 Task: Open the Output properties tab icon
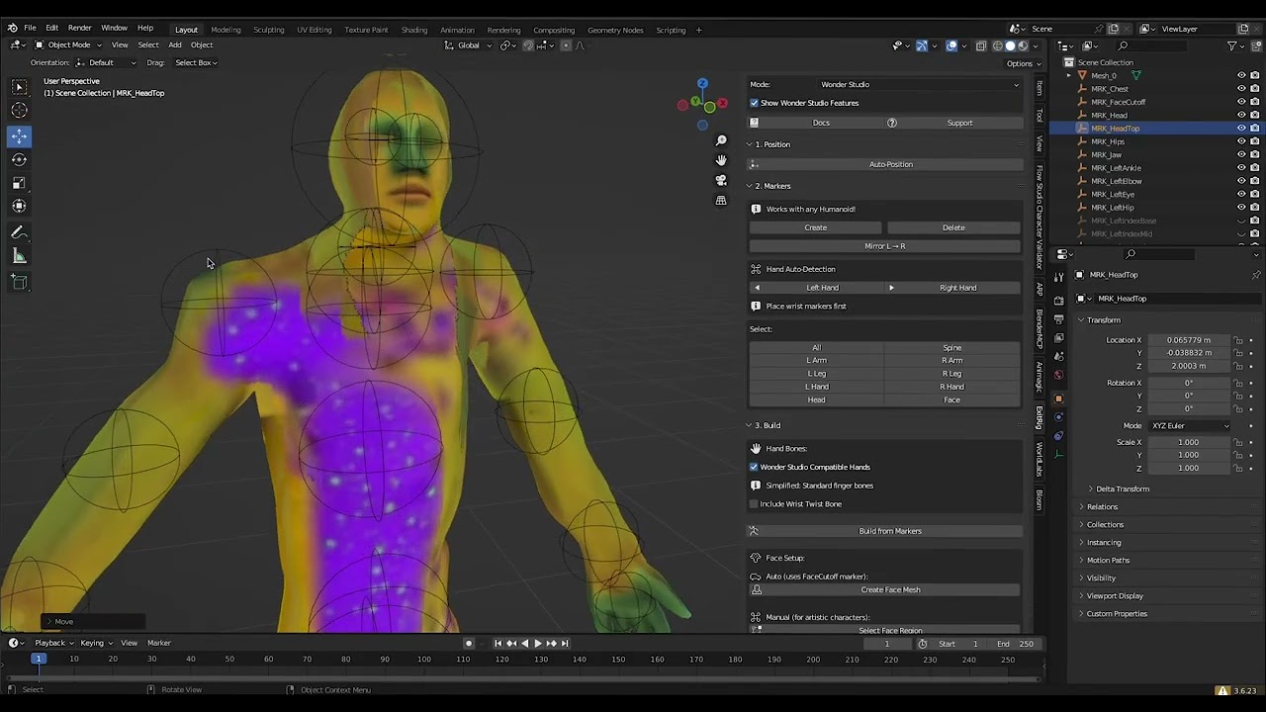pyautogui.click(x=1058, y=318)
